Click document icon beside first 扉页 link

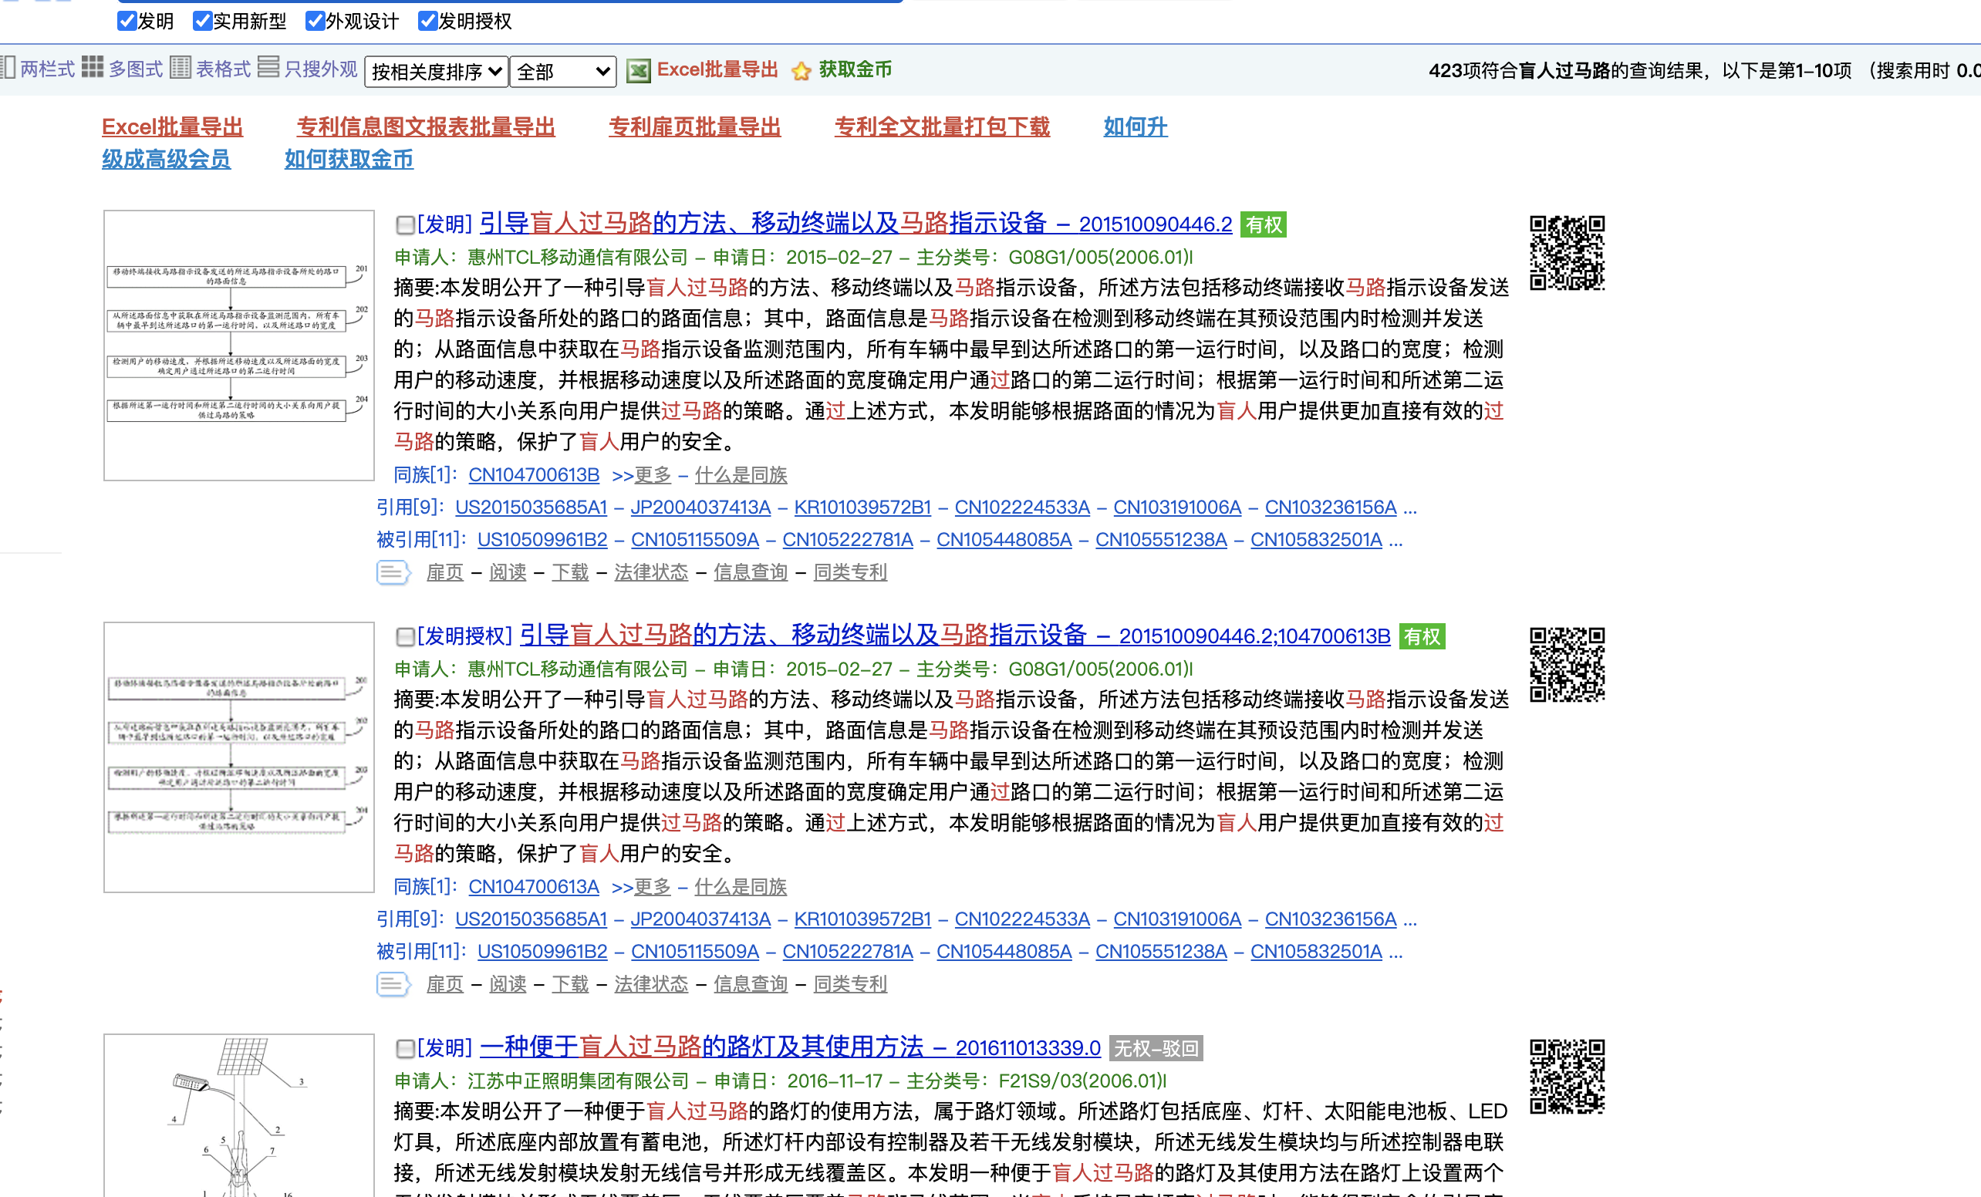click(393, 572)
